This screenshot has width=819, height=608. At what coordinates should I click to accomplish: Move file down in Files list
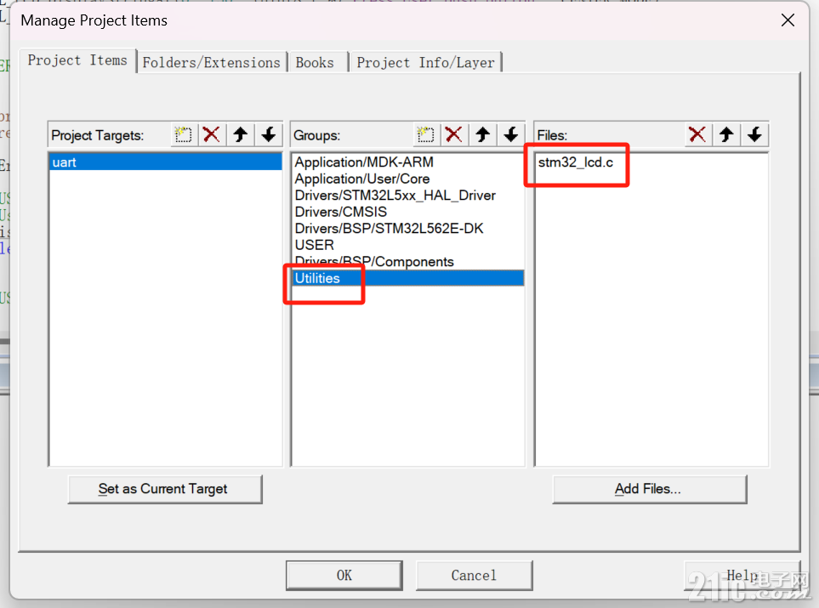754,134
